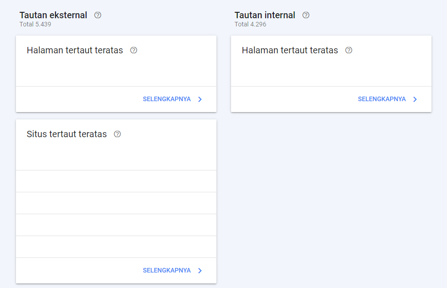The height and width of the screenshot is (288, 447).
Task: Click the Situs tertaut teratas card title
Action: (67, 134)
